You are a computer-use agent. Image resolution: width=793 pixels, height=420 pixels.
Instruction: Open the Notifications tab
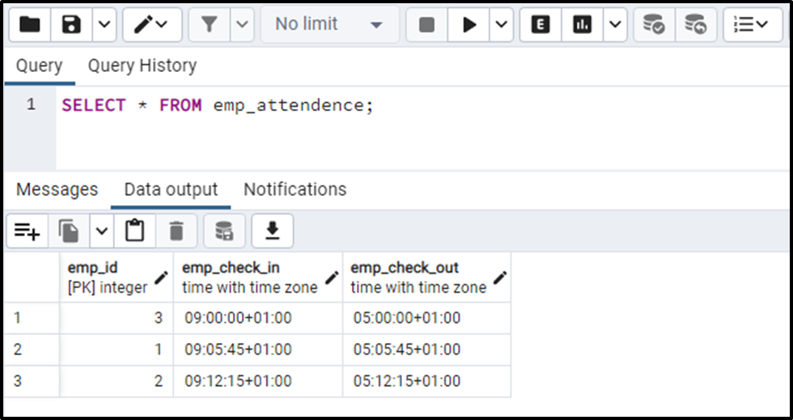295,189
